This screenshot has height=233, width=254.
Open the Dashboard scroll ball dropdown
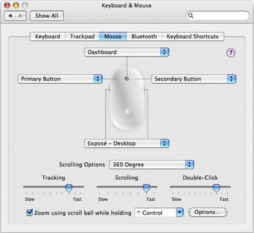pyautogui.click(x=126, y=52)
